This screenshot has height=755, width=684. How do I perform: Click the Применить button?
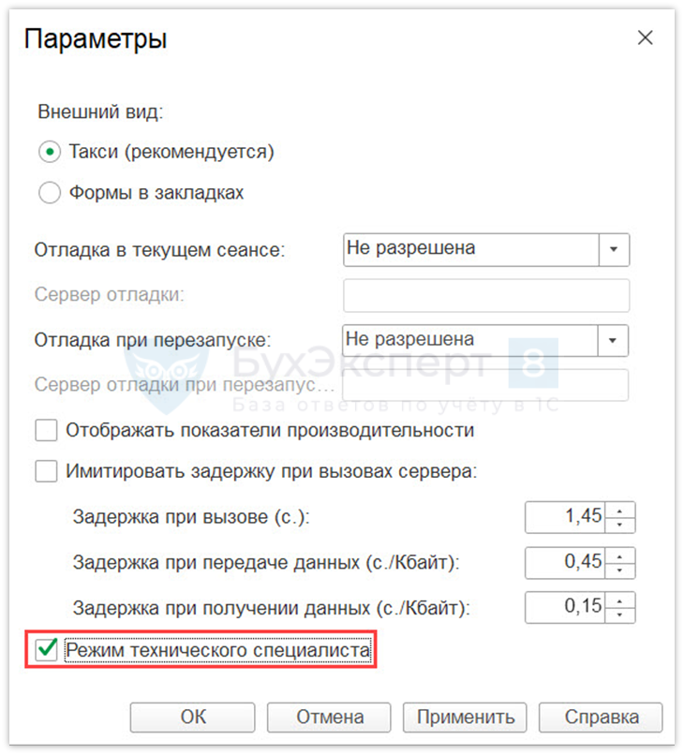(466, 718)
